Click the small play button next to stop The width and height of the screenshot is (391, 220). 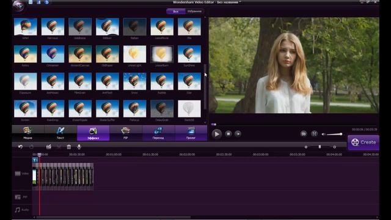[238, 134]
